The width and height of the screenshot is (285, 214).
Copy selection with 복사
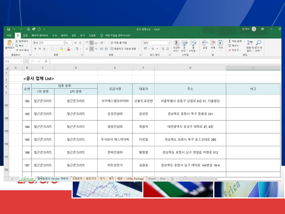(x=20, y=46)
